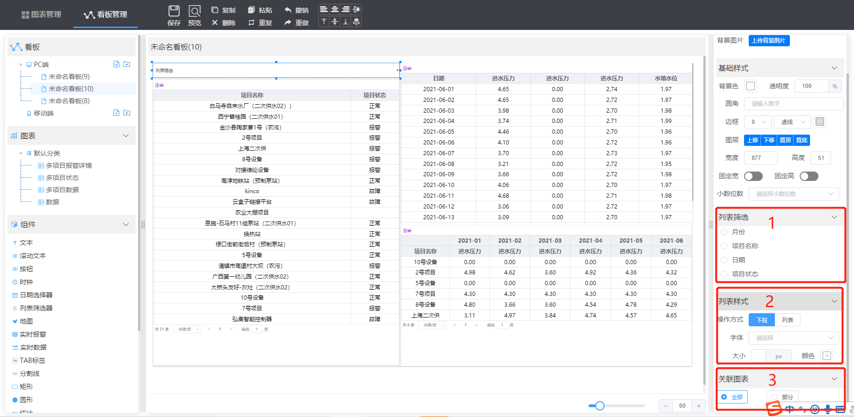Collapse the 列表筛选 section
Viewport: 854px width, 417px height.
834,217
